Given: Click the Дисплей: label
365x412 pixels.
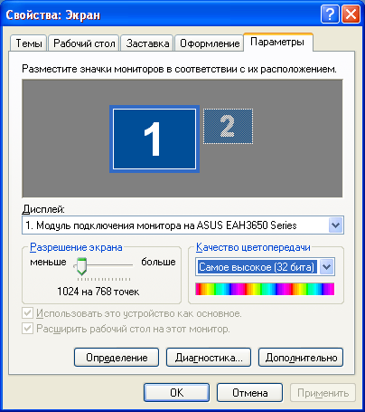Looking at the screenshot, I should pos(43,209).
